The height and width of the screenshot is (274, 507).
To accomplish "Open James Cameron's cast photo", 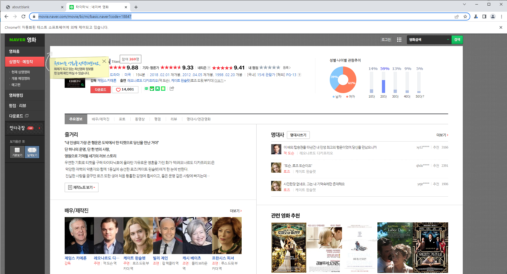I will point(79,235).
